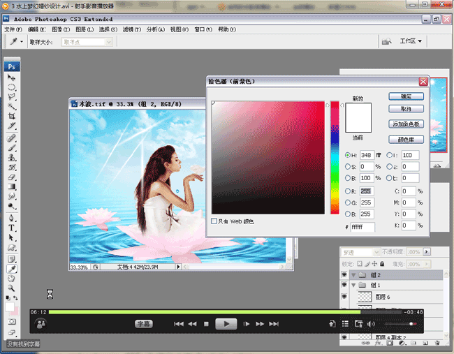Click the player volume slider
Image resolution: width=454 pixels, height=354 pixels.
401,323
